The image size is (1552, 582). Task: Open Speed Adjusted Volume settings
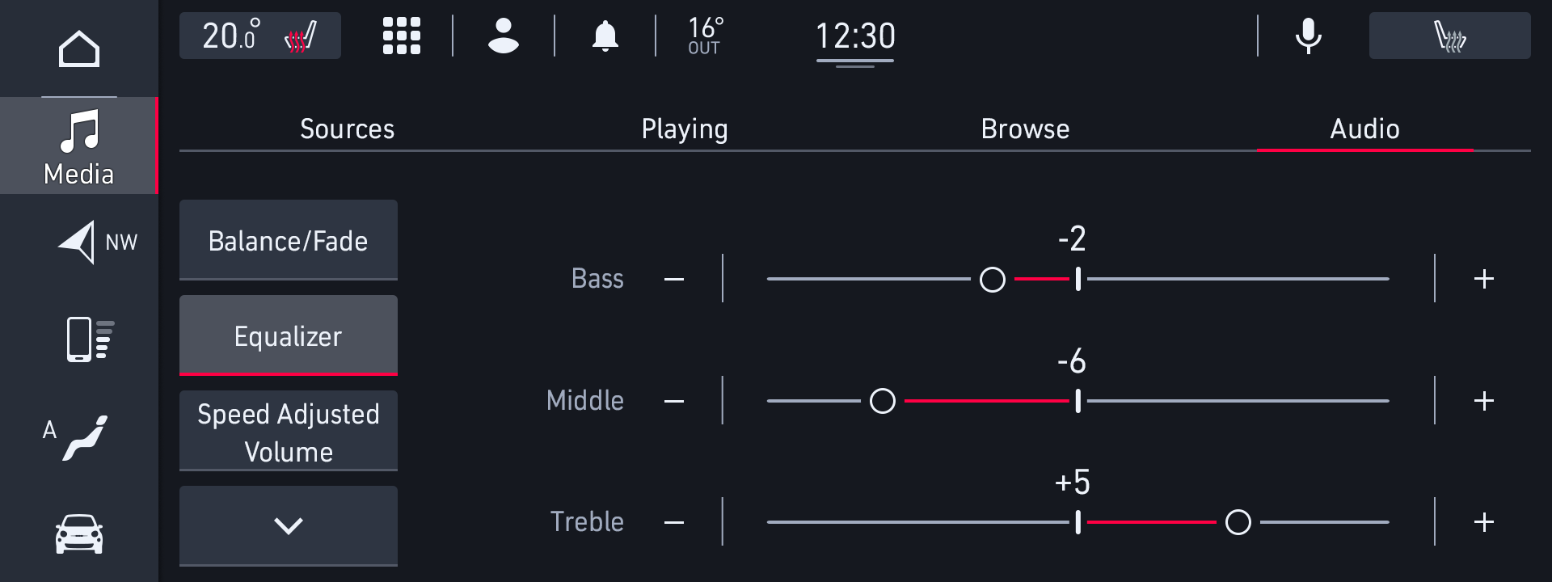click(289, 431)
